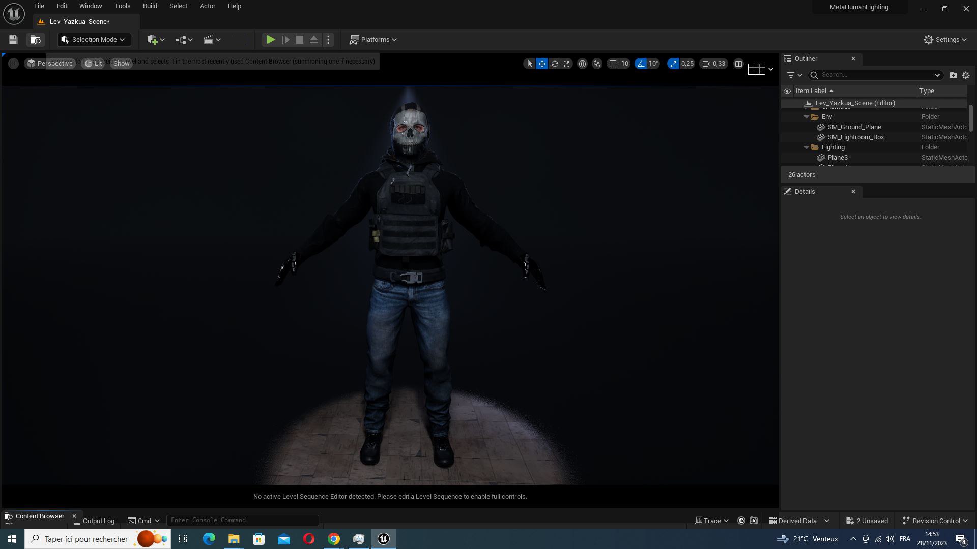
Task: Click the Enter Console Command field
Action: [x=243, y=521]
